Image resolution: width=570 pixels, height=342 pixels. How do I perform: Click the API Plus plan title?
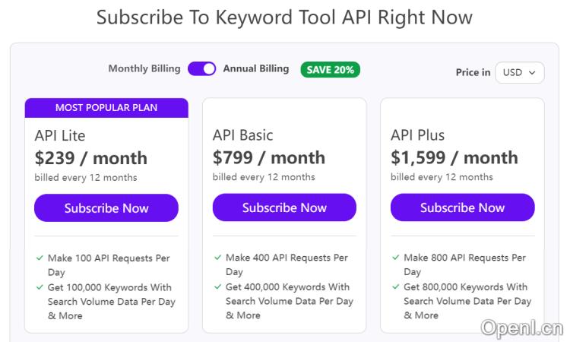pos(417,136)
